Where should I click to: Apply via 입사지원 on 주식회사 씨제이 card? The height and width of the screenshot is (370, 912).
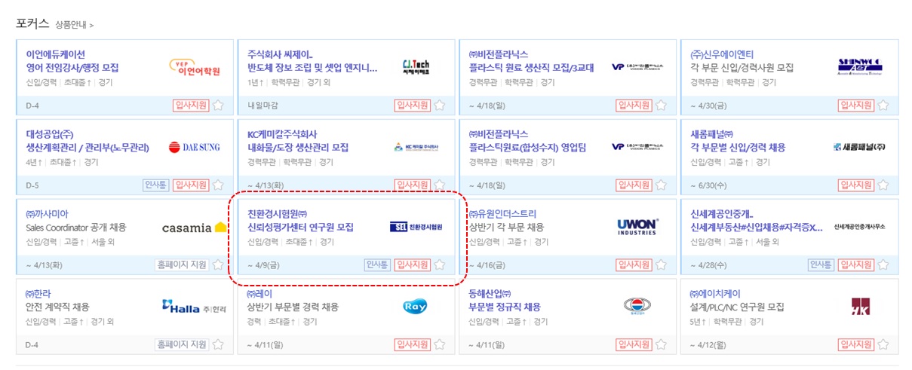(412, 105)
